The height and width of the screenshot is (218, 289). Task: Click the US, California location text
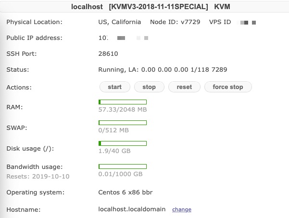click(119, 22)
